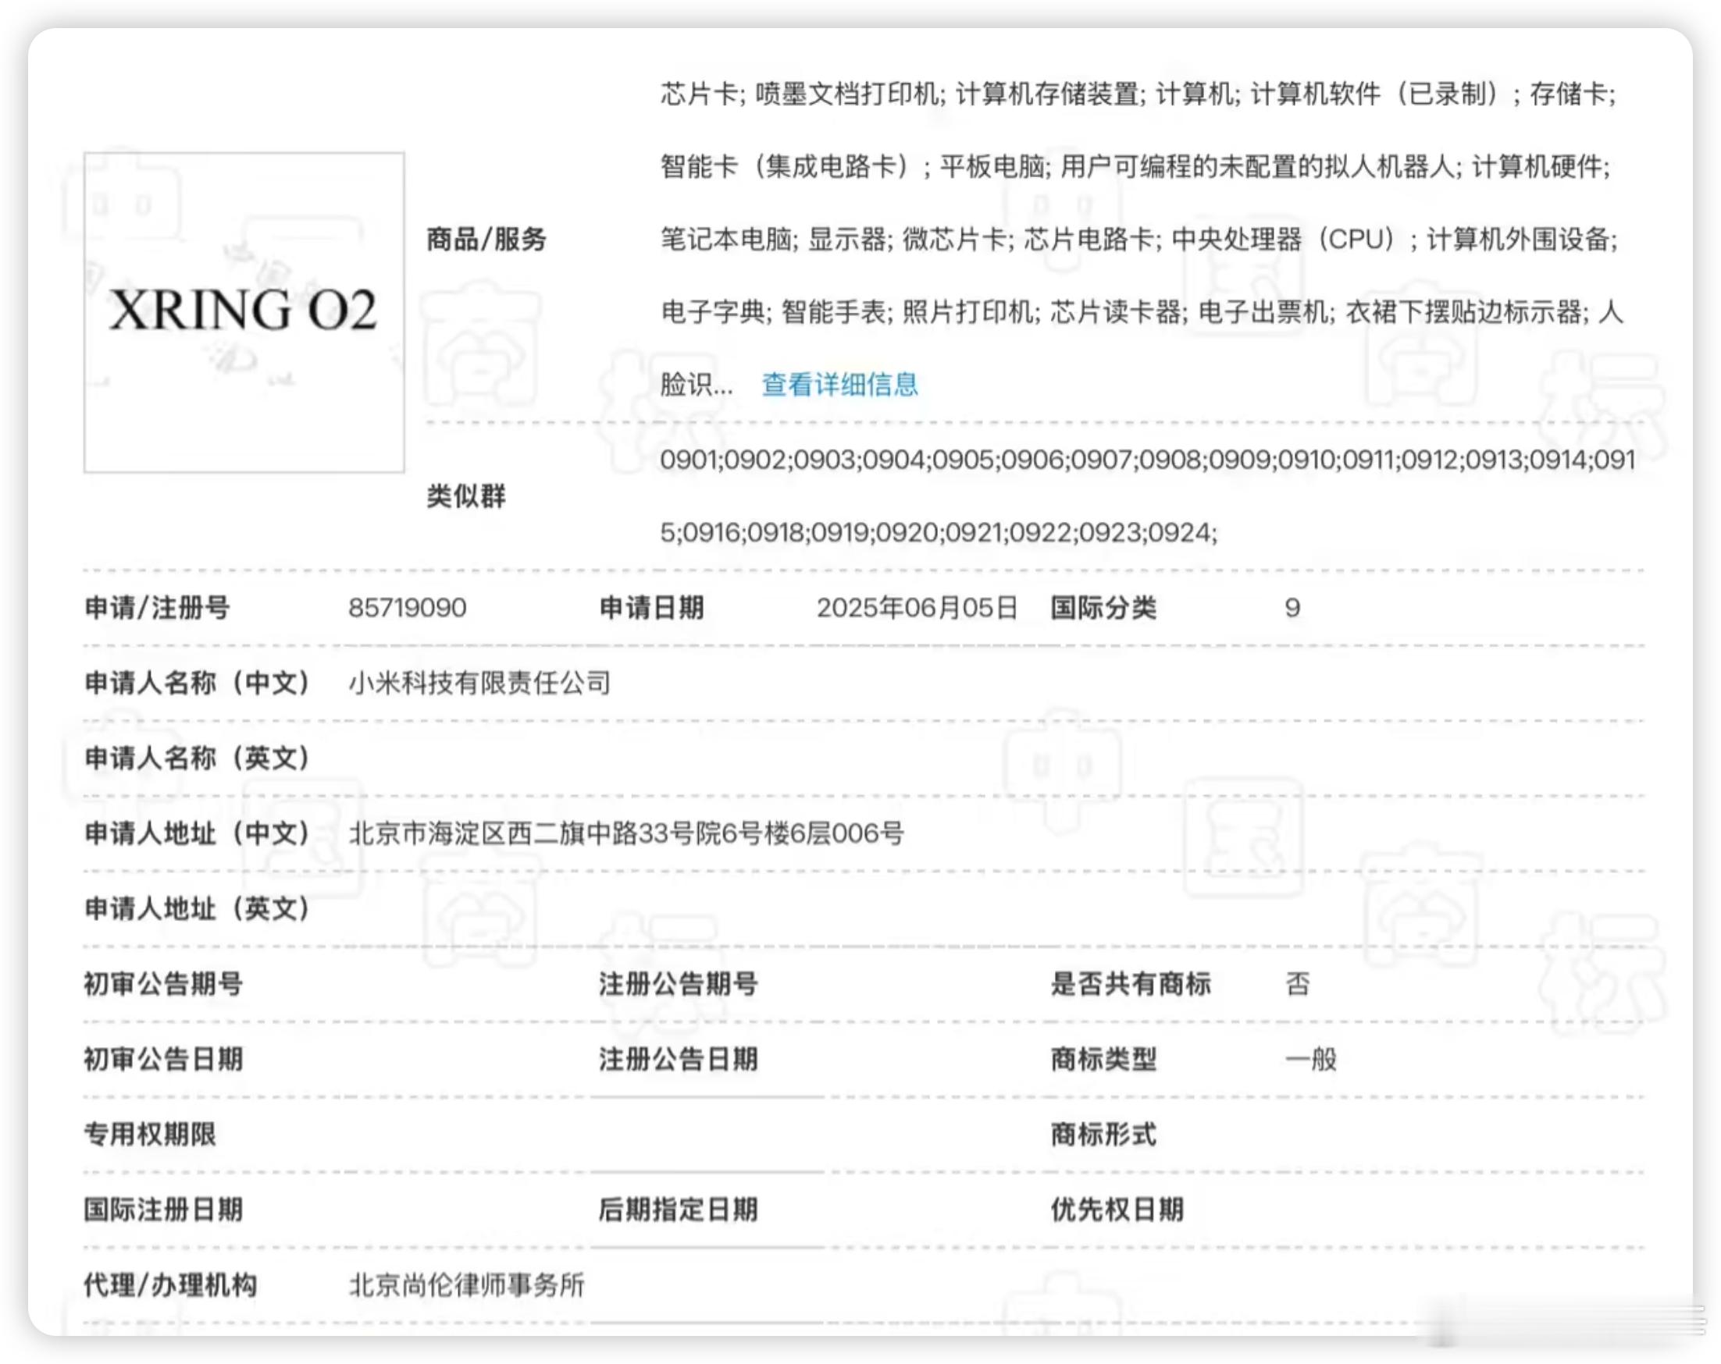Click the XRING O2 trademark image
Image resolution: width=1721 pixels, height=1364 pixels.
coord(244,312)
